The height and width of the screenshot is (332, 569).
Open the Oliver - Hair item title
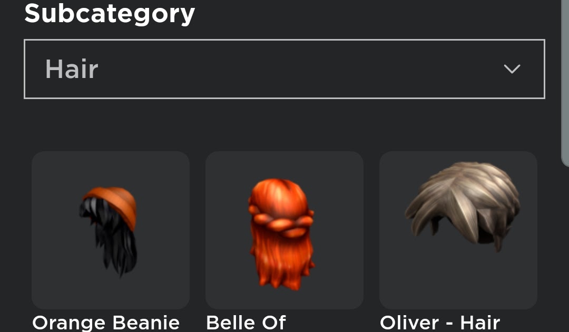click(440, 323)
